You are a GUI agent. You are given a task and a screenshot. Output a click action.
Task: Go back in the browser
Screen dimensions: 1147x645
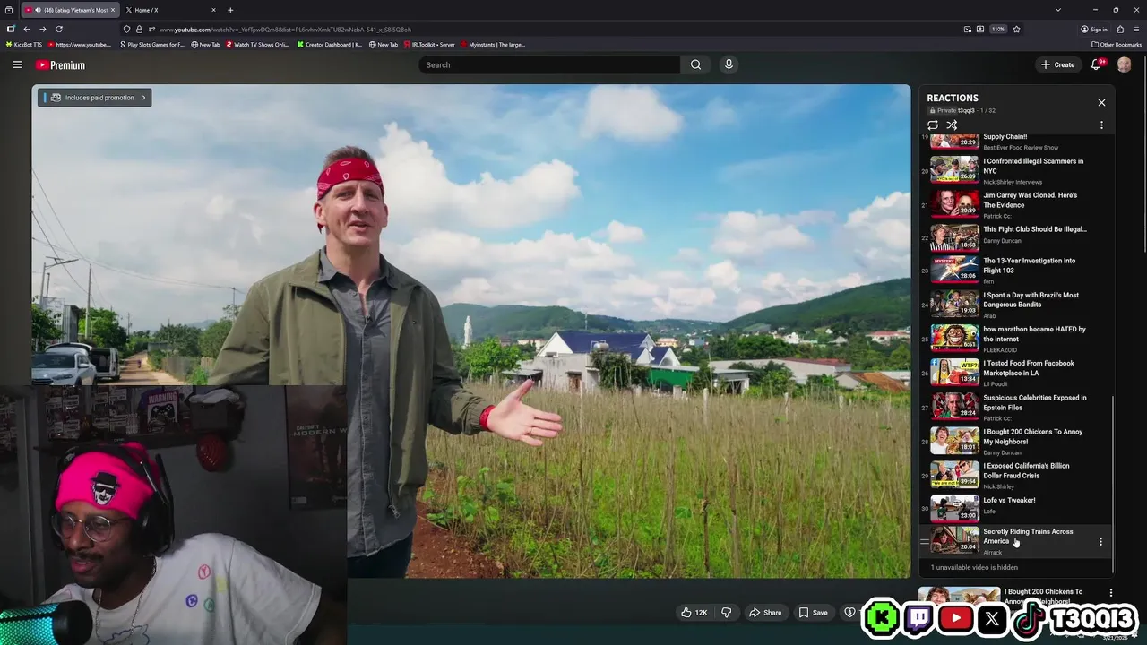point(26,29)
